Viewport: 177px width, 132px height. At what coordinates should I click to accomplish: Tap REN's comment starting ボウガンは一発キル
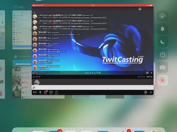[x=52, y=51]
